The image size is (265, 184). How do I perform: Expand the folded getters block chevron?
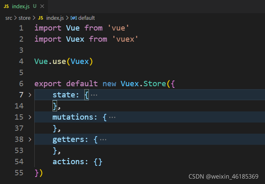[30, 139]
